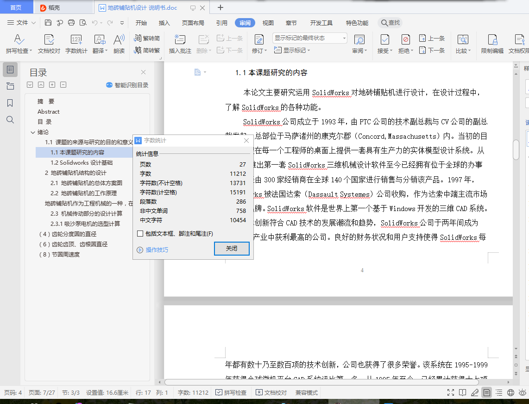This screenshot has height=404, width=529.
Task: Click the Print Preview icon
Action: (x=83, y=23)
